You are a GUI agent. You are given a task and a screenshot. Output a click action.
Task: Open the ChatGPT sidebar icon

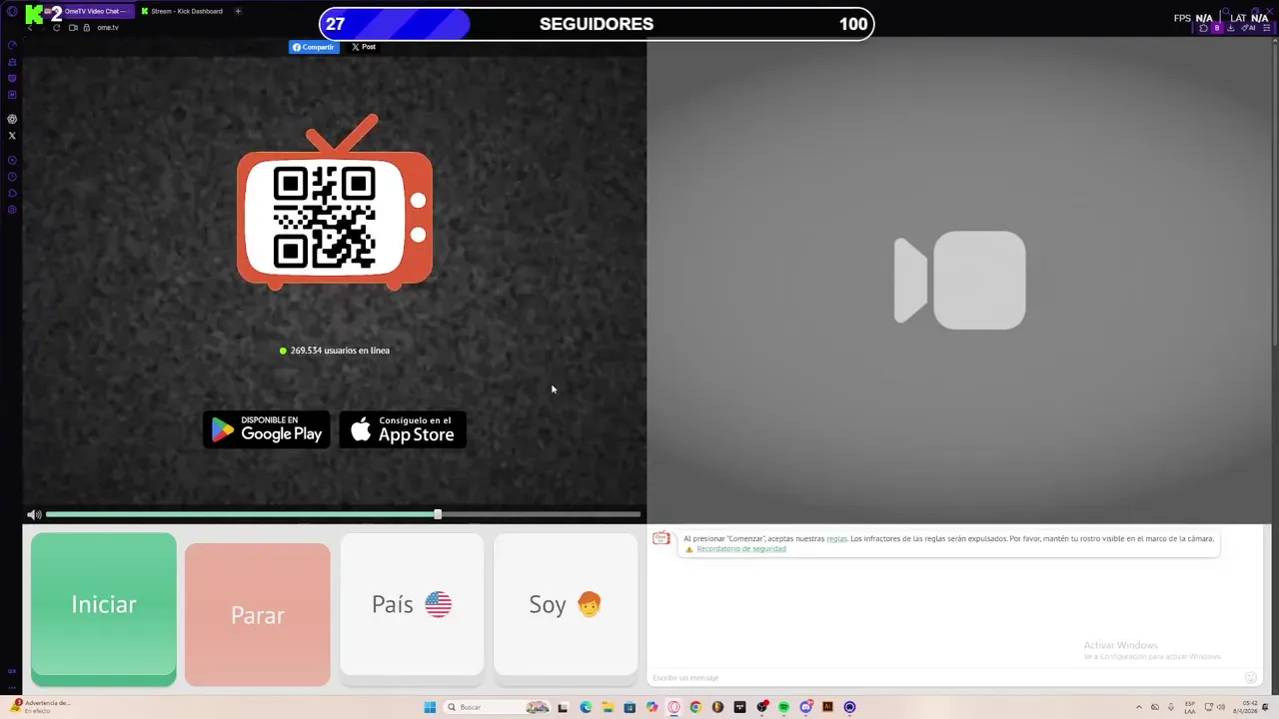point(12,119)
